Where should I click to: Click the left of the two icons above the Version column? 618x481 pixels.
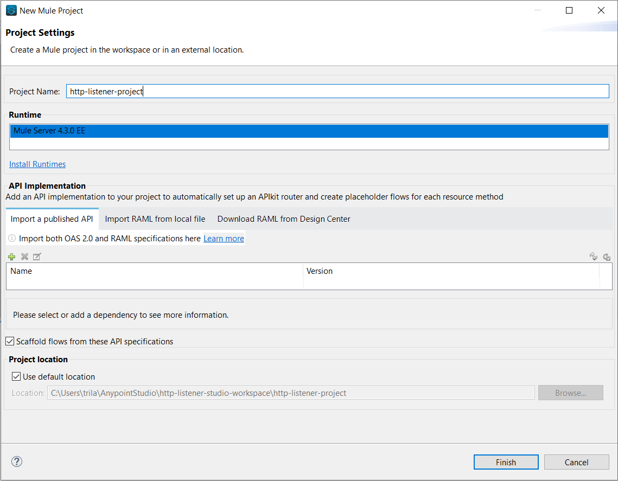pos(594,256)
